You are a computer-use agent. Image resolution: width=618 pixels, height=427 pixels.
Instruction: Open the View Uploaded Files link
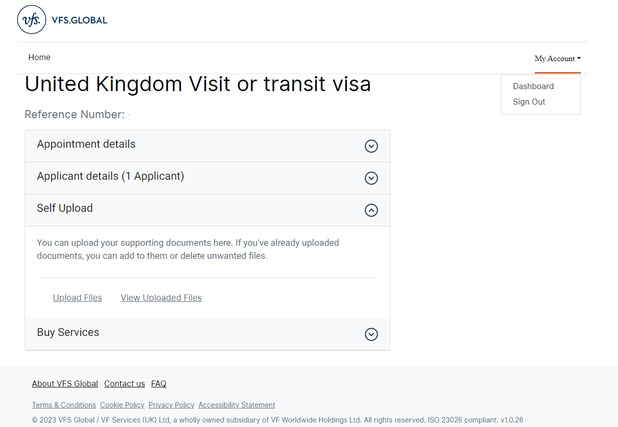161,298
